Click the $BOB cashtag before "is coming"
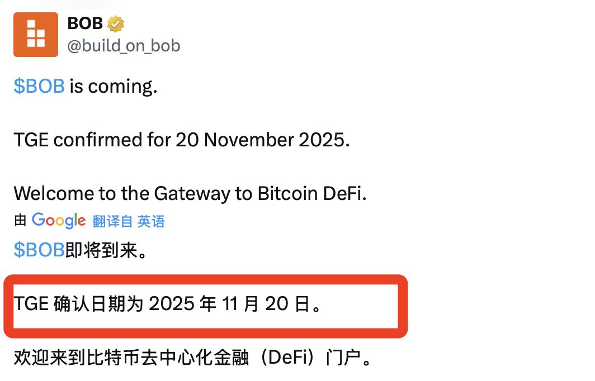The height and width of the screenshot is (381, 595). click(x=39, y=87)
